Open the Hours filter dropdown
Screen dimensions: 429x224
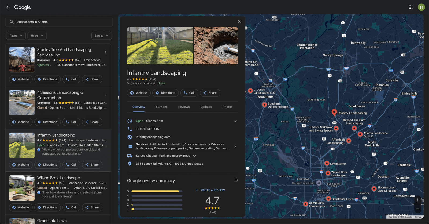(x=37, y=36)
